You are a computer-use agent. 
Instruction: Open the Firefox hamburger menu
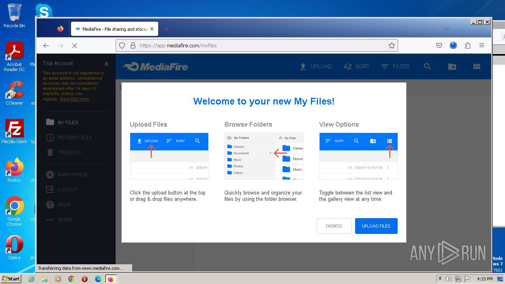pos(482,45)
